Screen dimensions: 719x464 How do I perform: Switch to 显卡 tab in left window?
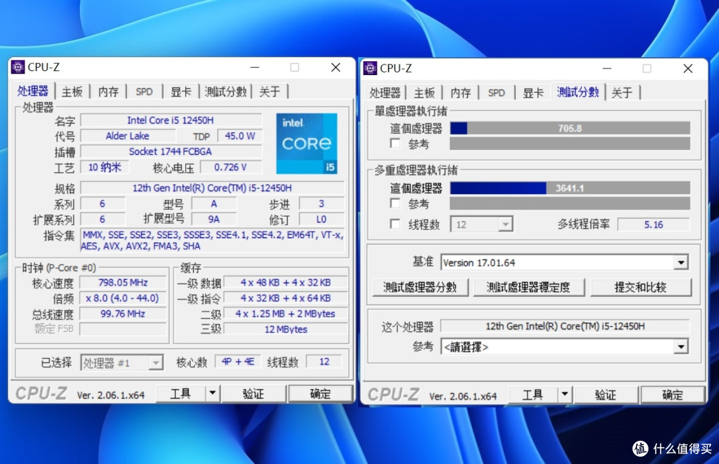[181, 92]
